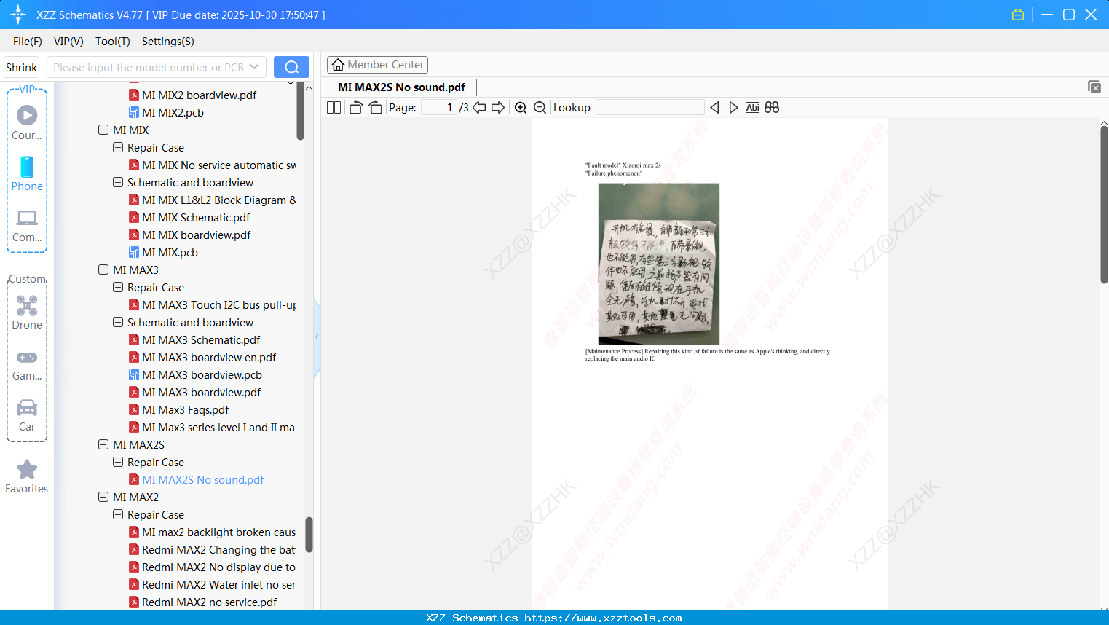Open the File(F) menu
The height and width of the screenshot is (625, 1109).
28,42
